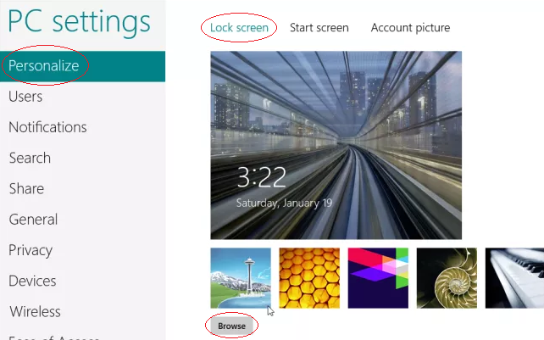Open the Wireless settings category
This screenshot has width=544, height=340.
tap(35, 311)
